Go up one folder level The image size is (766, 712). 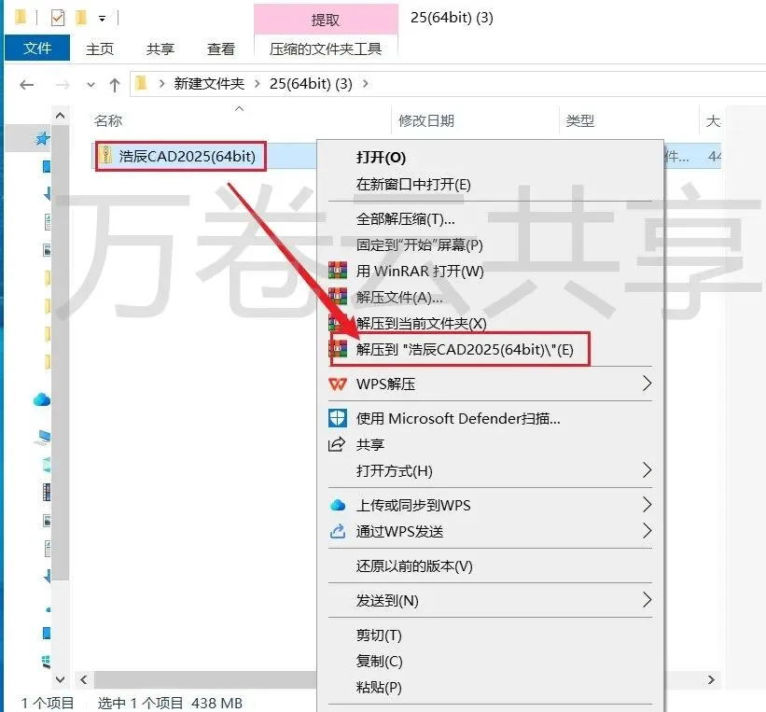[115, 85]
